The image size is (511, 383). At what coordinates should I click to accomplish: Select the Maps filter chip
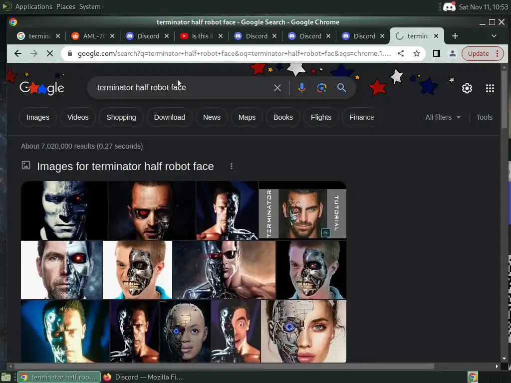click(247, 117)
